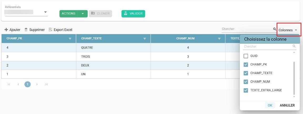Click the magnifier icon in the Chercher bar
The height and width of the screenshot is (114, 303).
(x=275, y=29)
